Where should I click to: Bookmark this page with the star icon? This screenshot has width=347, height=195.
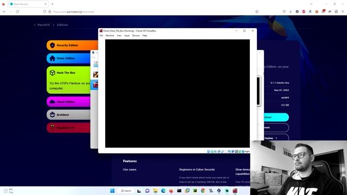pyautogui.click(x=256, y=11)
